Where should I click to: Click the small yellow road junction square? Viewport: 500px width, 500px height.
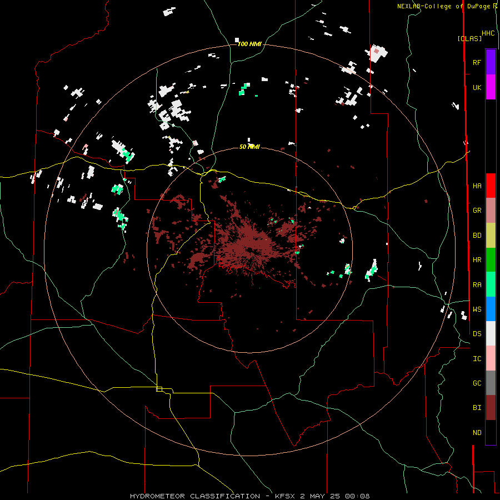coord(159,389)
